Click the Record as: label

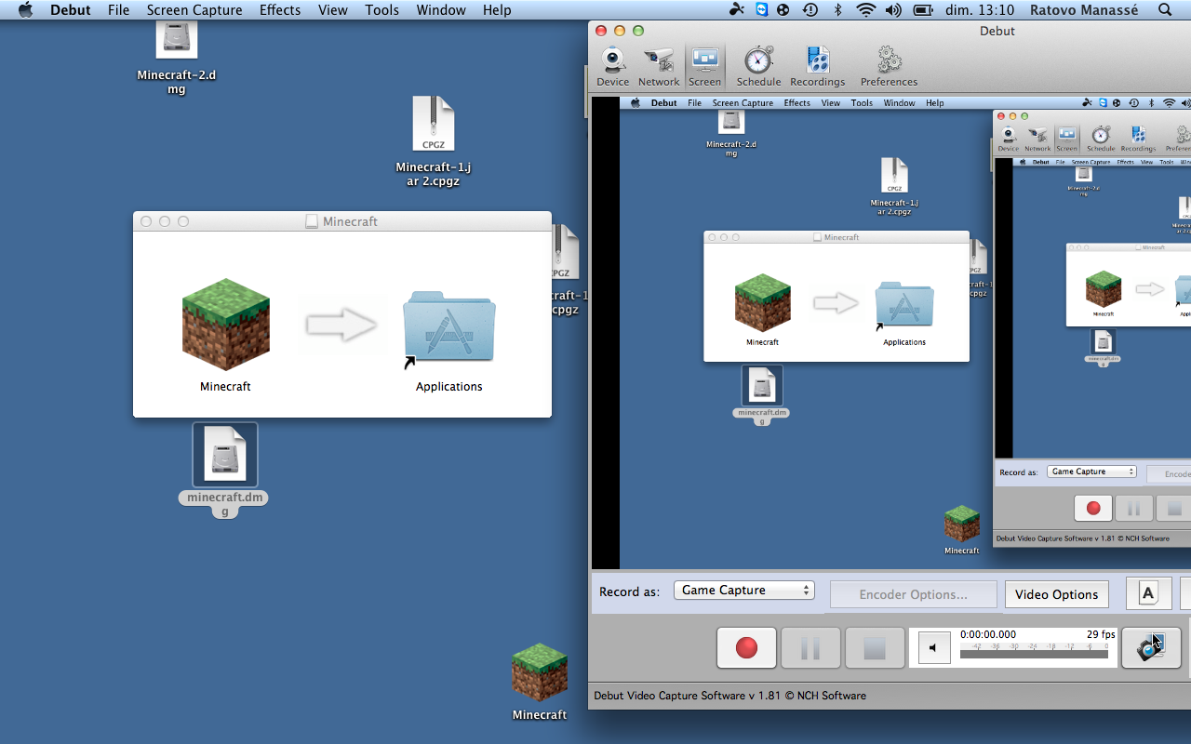tap(629, 591)
